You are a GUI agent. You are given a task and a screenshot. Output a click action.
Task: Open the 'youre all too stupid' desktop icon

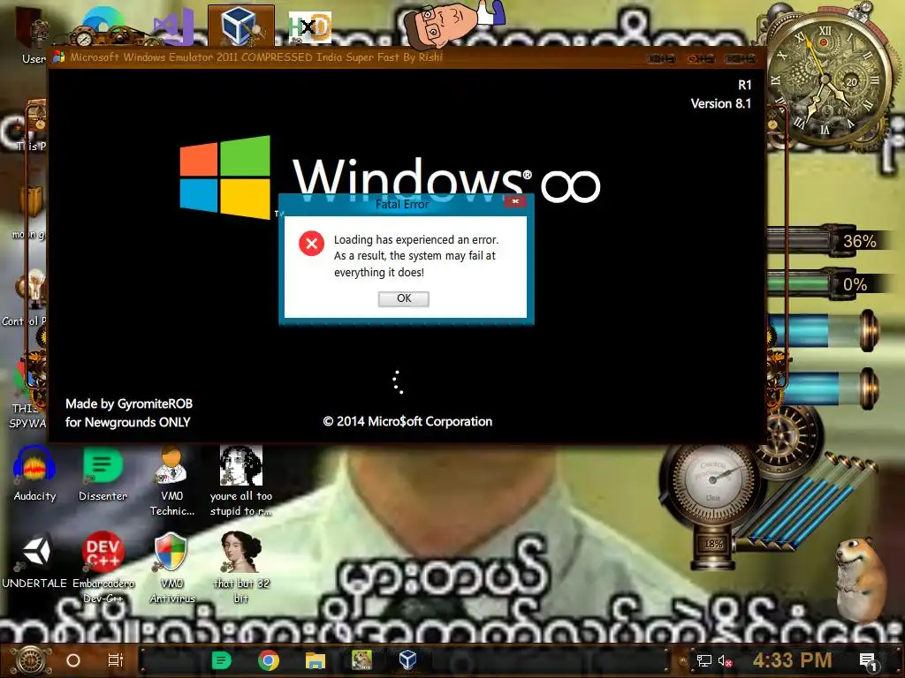click(x=240, y=481)
